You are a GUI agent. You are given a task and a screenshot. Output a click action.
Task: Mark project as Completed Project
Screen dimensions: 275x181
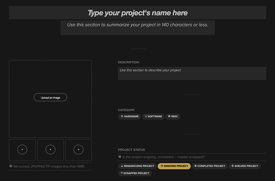click(210, 166)
